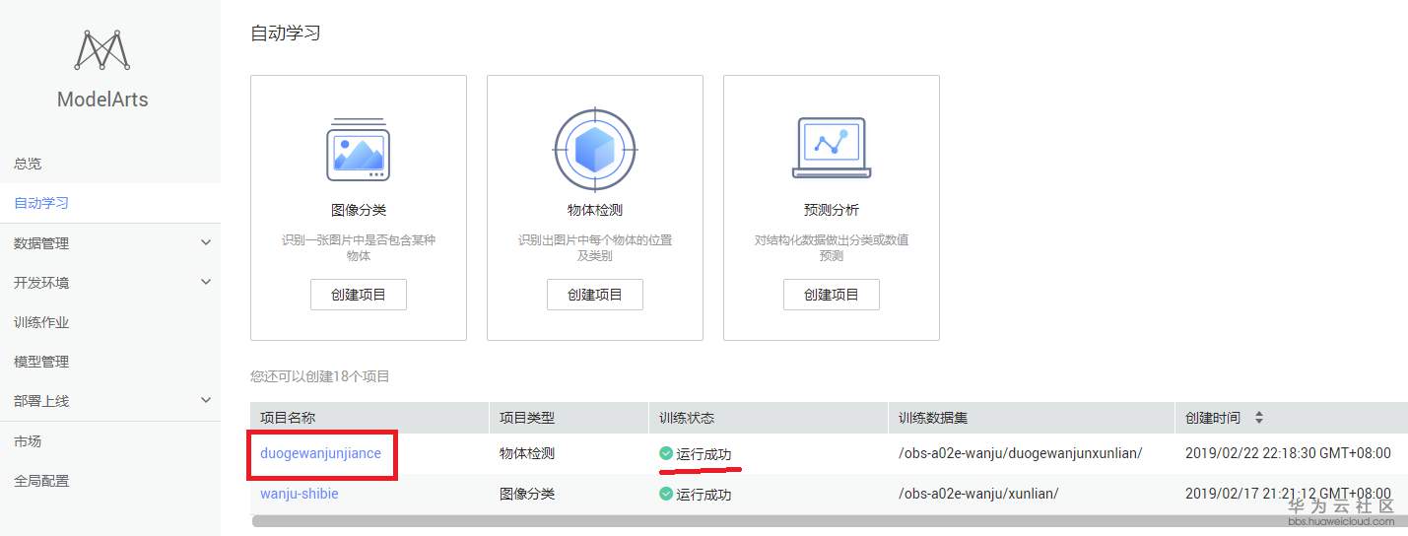The height and width of the screenshot is (536, 1408).
Task: Open 模型管理 in the sidebar
Action: pyautogui.click(x=41, y=362)
